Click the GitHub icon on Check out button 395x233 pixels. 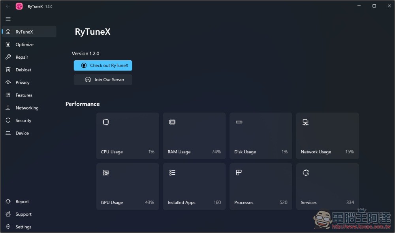(84, 65)
